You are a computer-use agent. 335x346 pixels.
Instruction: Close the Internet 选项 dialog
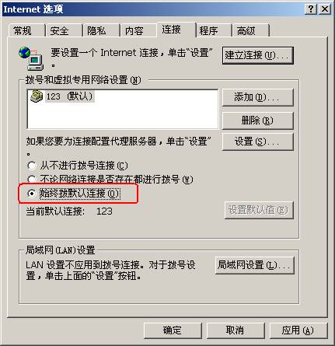[324, 9]
